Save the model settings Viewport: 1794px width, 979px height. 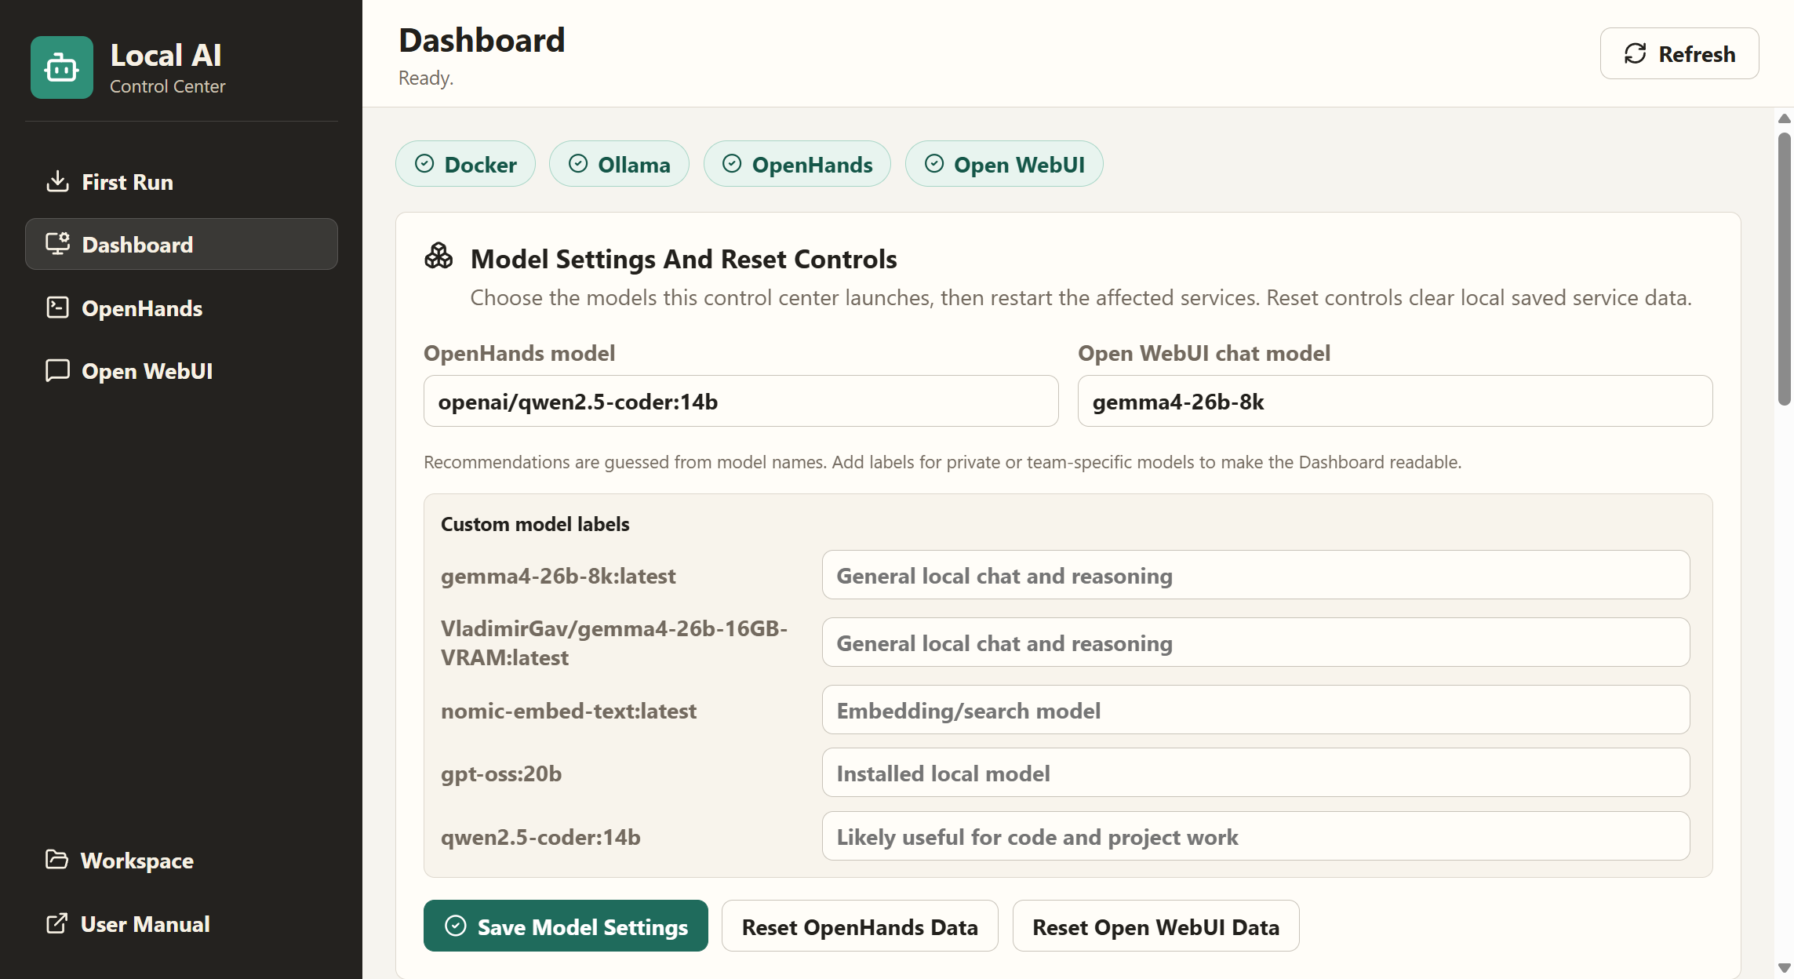[x=566, y=926]
